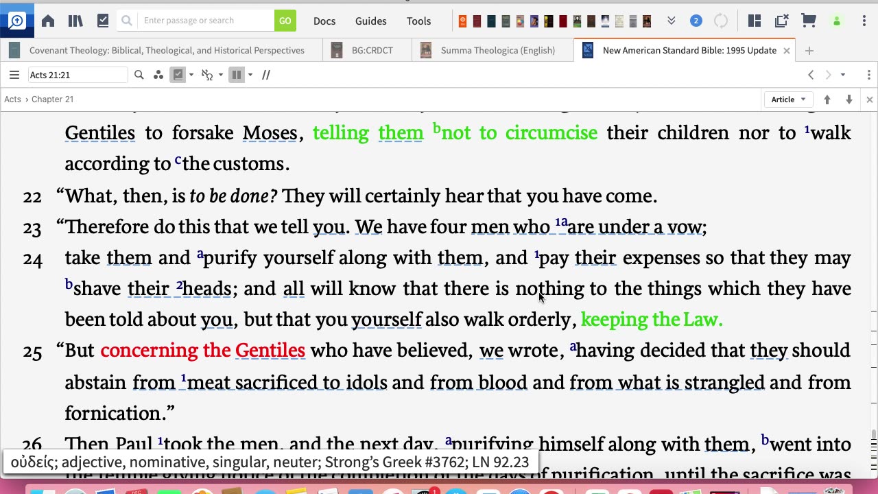878x494 pixels.
Task: Open the parallel resources slashes icon
Action: coord(266,75)
